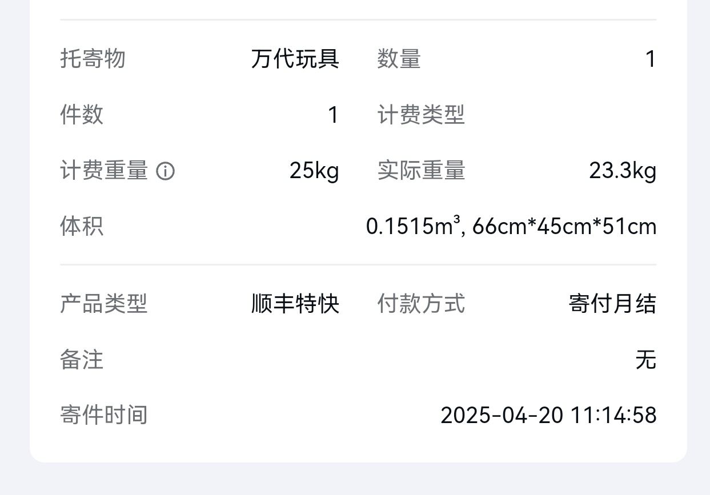This screenshot has width=710, height=495.
Task: Click the shipping timestamp 2025-04-20 11:14:58
Action: (548, 415)
